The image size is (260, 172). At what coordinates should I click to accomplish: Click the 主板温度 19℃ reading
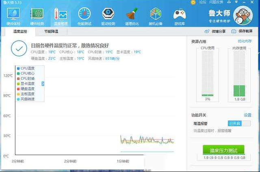pos(72,58)
